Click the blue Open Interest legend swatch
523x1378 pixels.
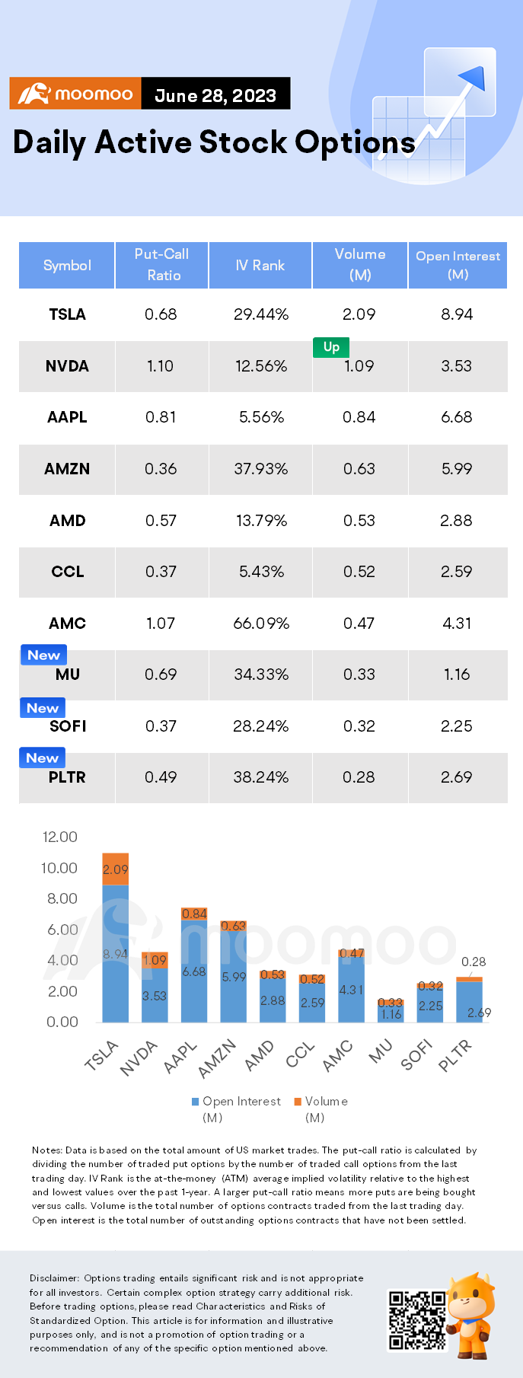[196, 1102]
